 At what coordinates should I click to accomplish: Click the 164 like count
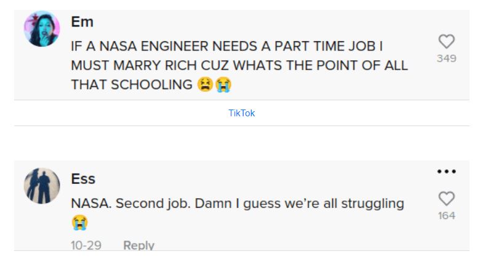tap(446, 216)
